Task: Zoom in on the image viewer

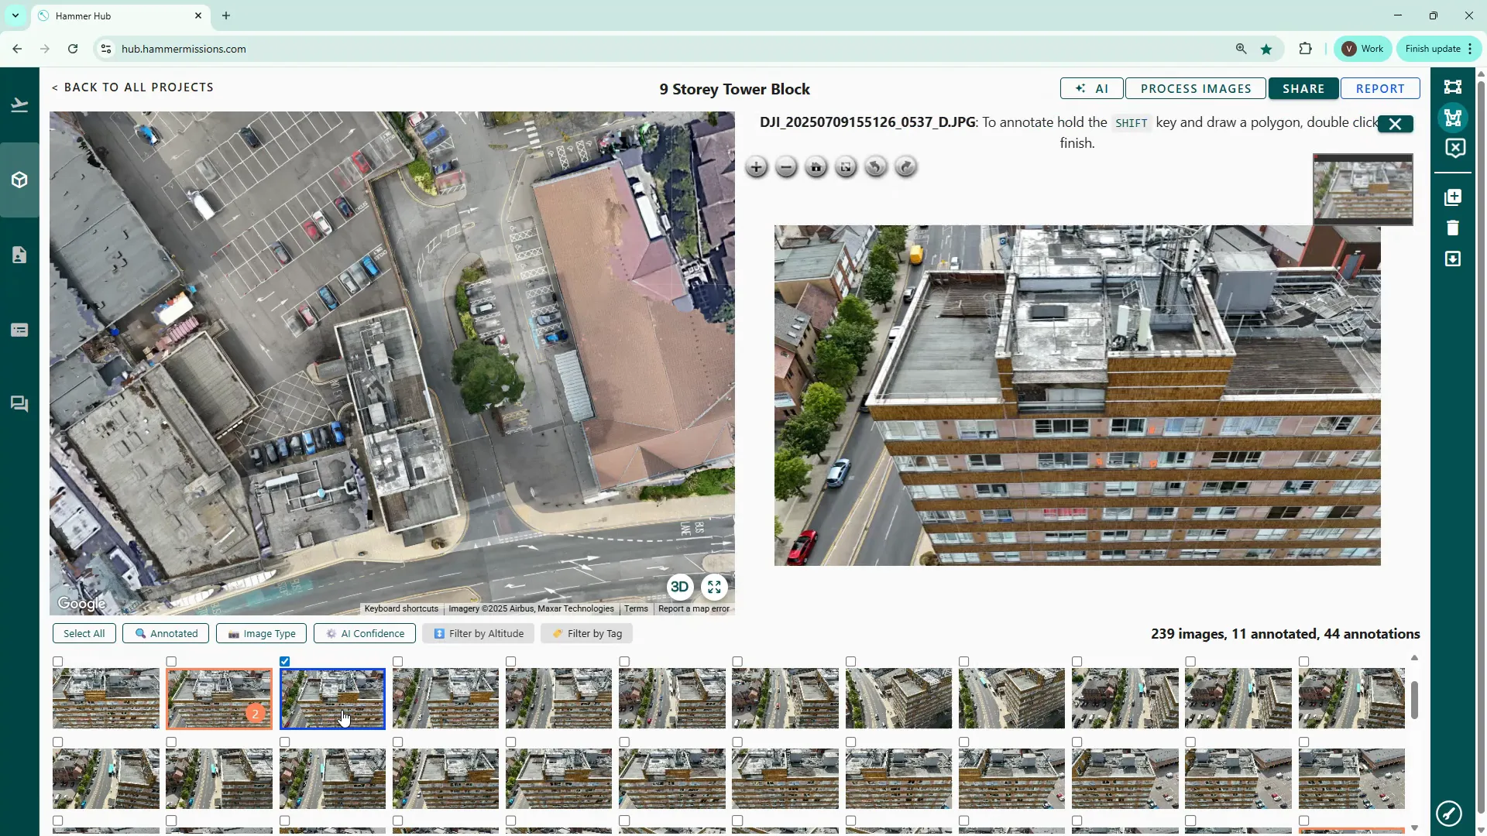Action: 756,167
